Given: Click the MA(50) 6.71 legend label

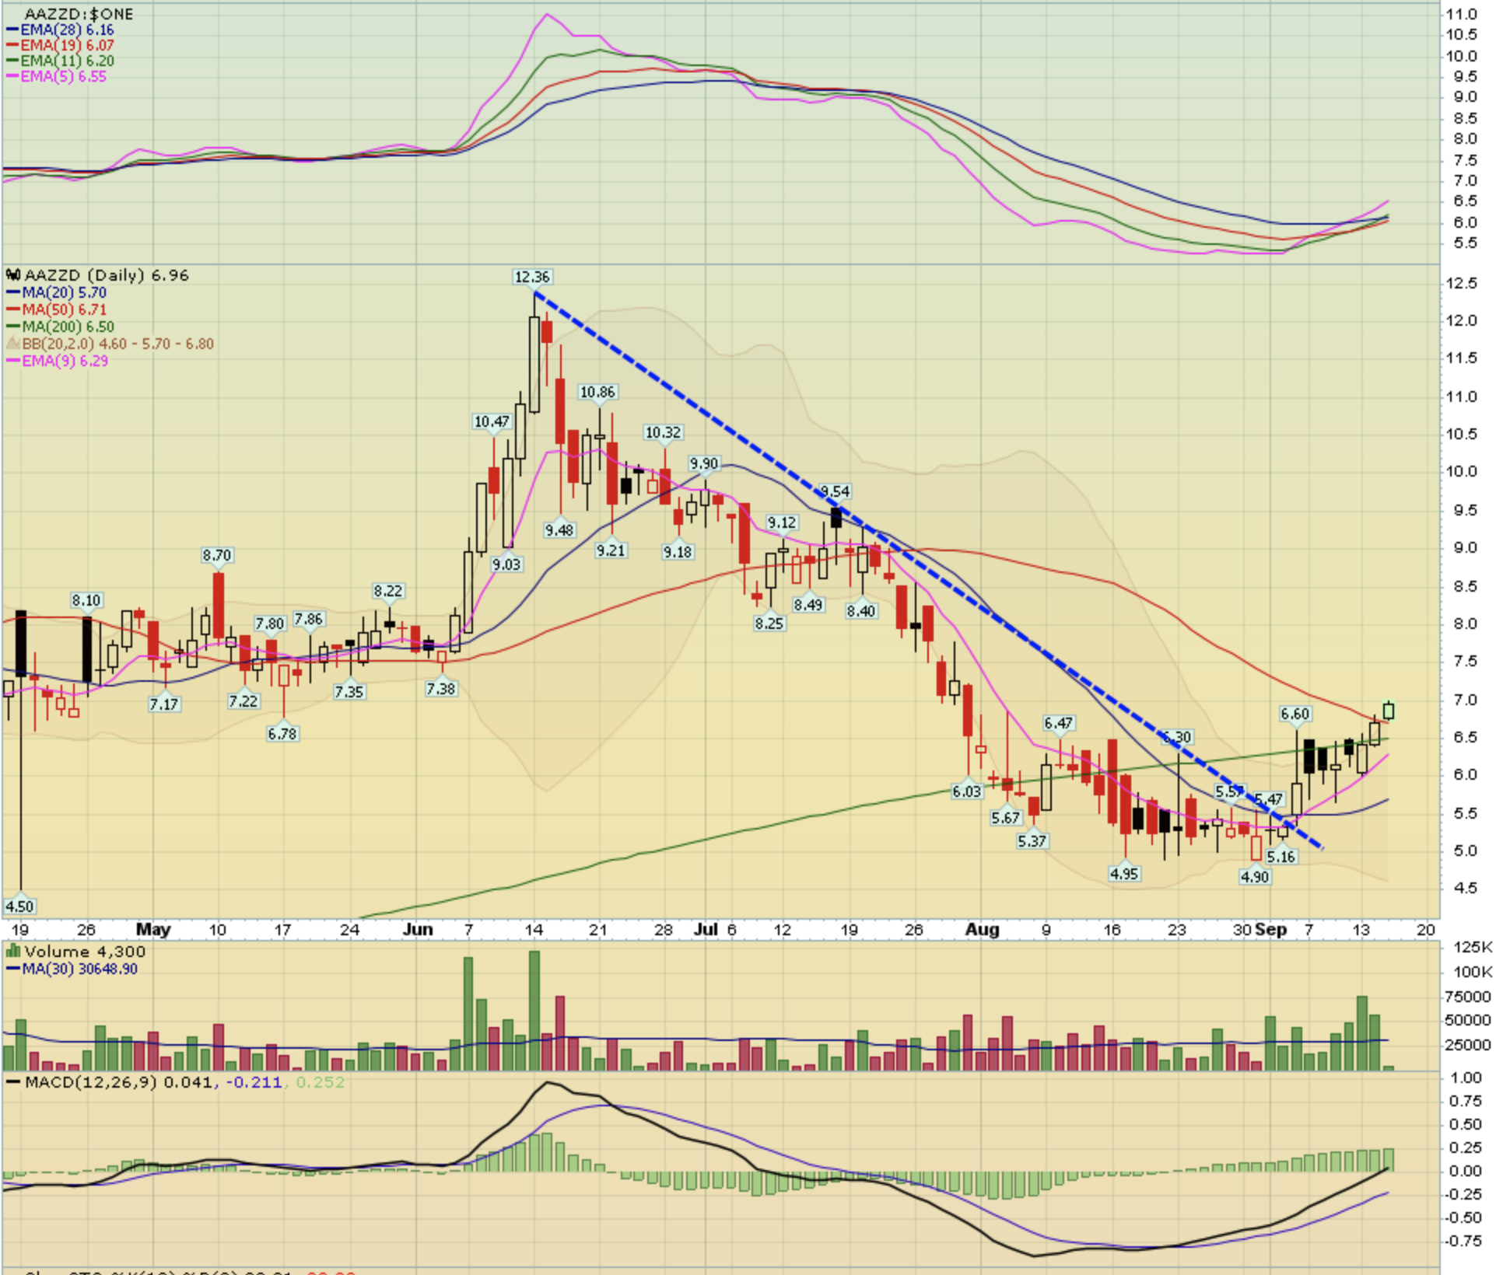Looking at the screenshot, I should (64, 310).
